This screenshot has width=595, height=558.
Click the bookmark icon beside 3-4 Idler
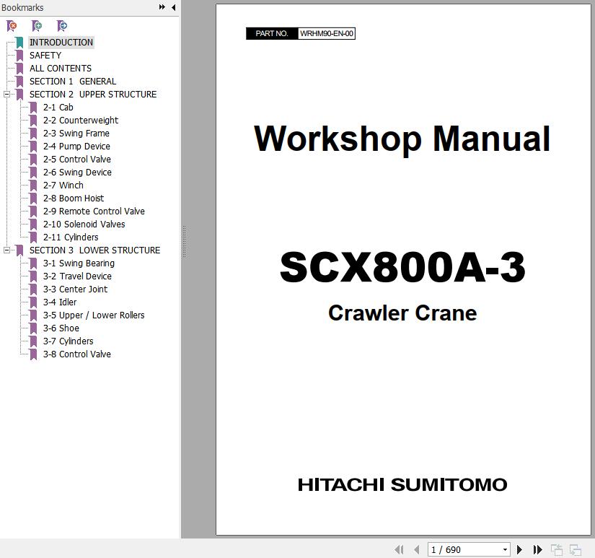pos(33,302)
